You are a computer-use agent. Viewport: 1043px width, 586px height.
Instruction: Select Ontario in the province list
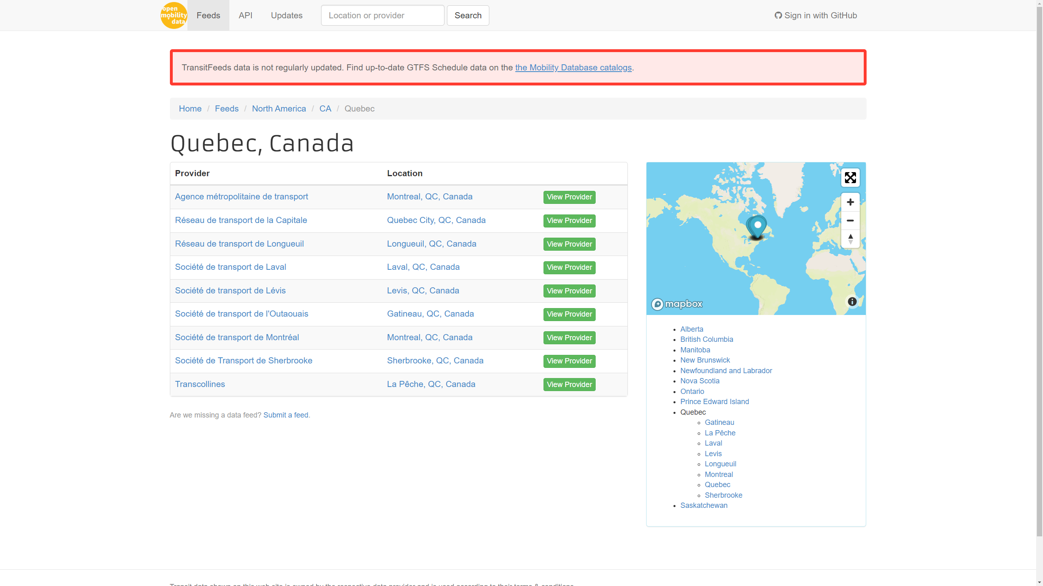[692, 391]
